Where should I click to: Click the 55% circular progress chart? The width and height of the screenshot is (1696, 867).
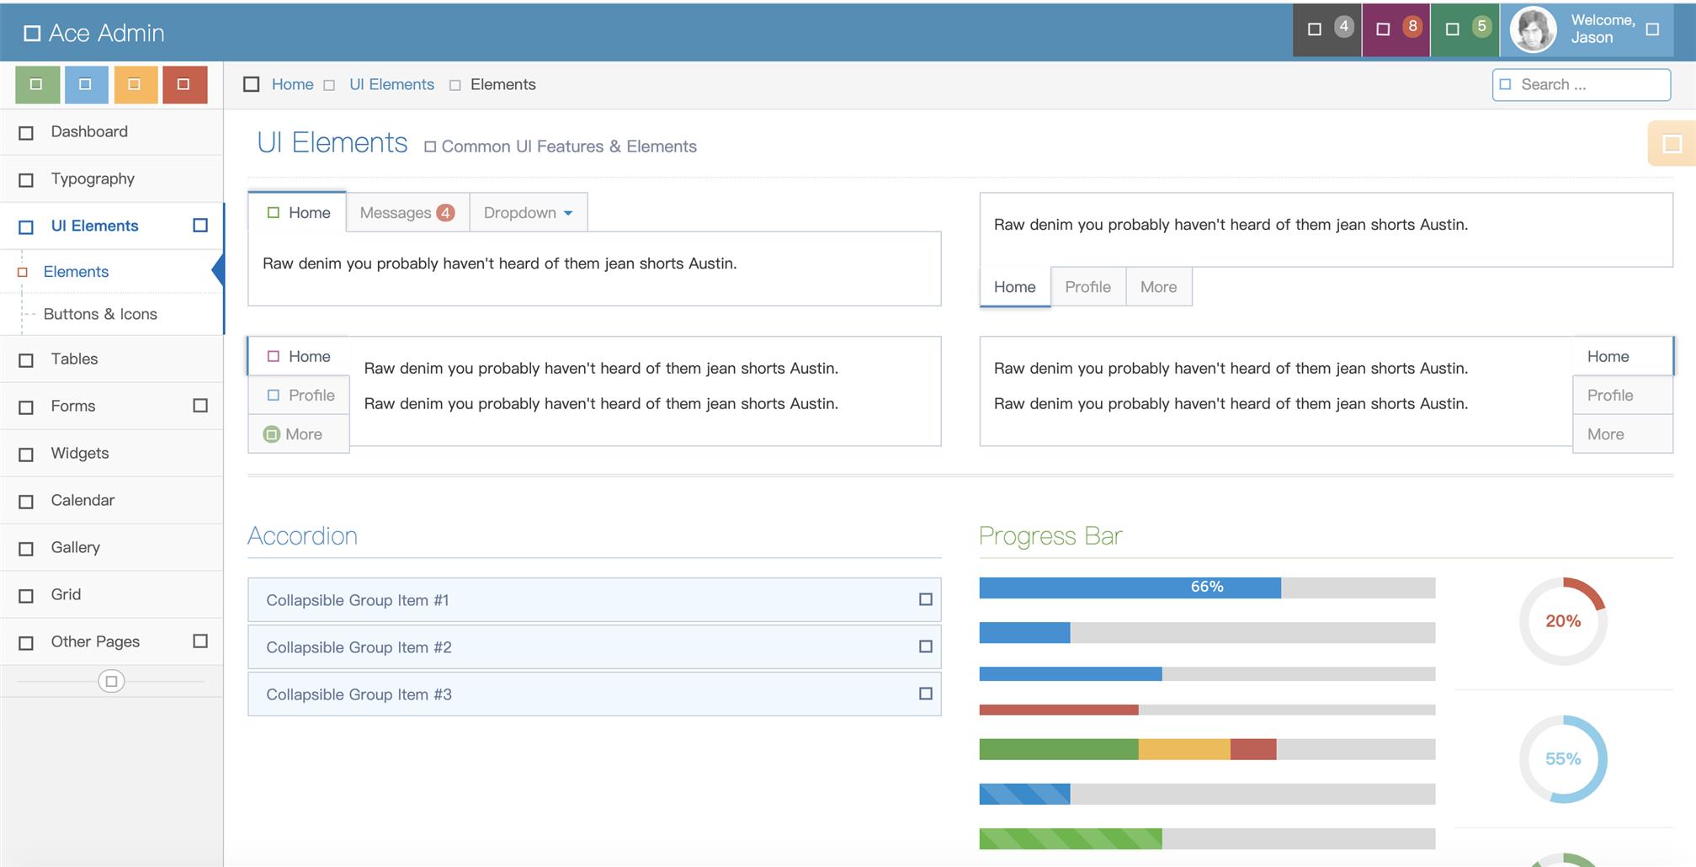1563,759
